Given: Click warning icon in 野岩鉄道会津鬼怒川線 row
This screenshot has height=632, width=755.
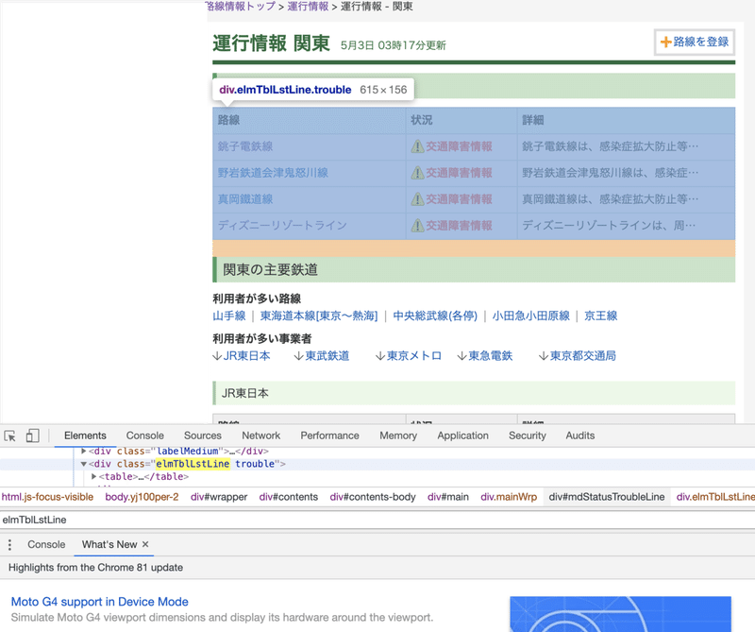Looking at the screenshot, I should pyautogui.click(x=417, y=173).
